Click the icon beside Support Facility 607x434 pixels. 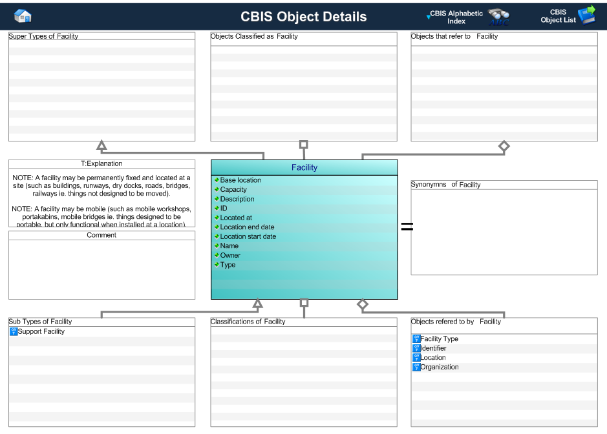click(x=14, y=331)
